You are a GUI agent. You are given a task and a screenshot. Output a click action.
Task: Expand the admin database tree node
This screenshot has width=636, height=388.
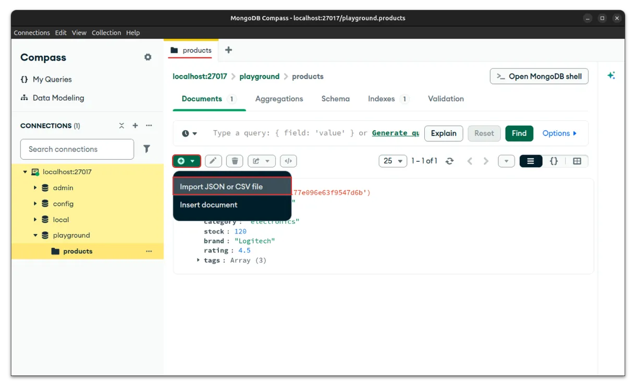pyautogui.click(x=35, y=188)
